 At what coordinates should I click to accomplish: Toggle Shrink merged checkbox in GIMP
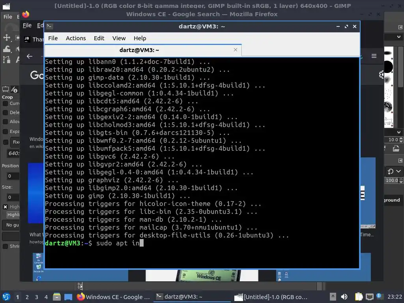5,246
